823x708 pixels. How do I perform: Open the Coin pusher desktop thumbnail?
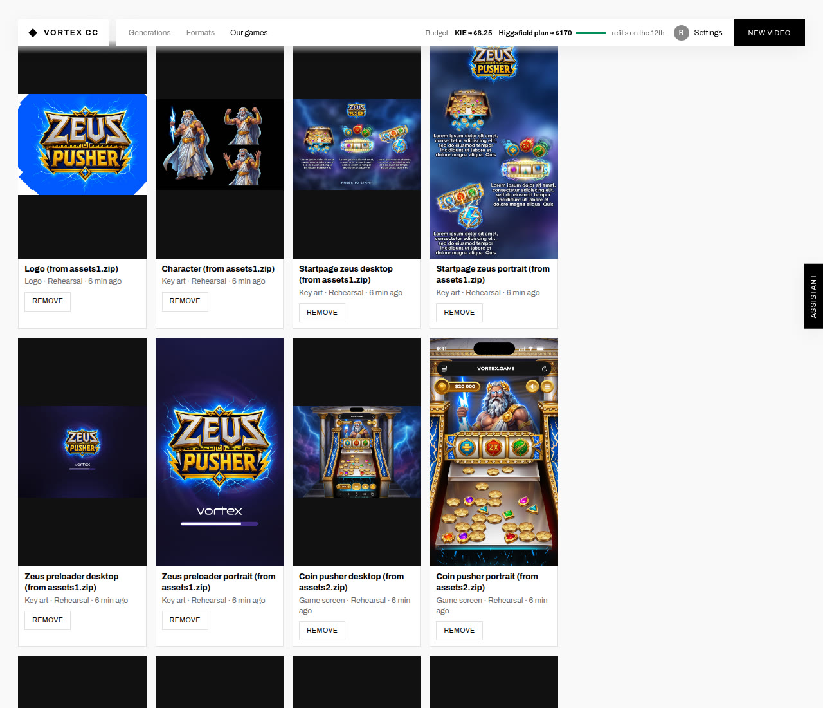(356, 452)
